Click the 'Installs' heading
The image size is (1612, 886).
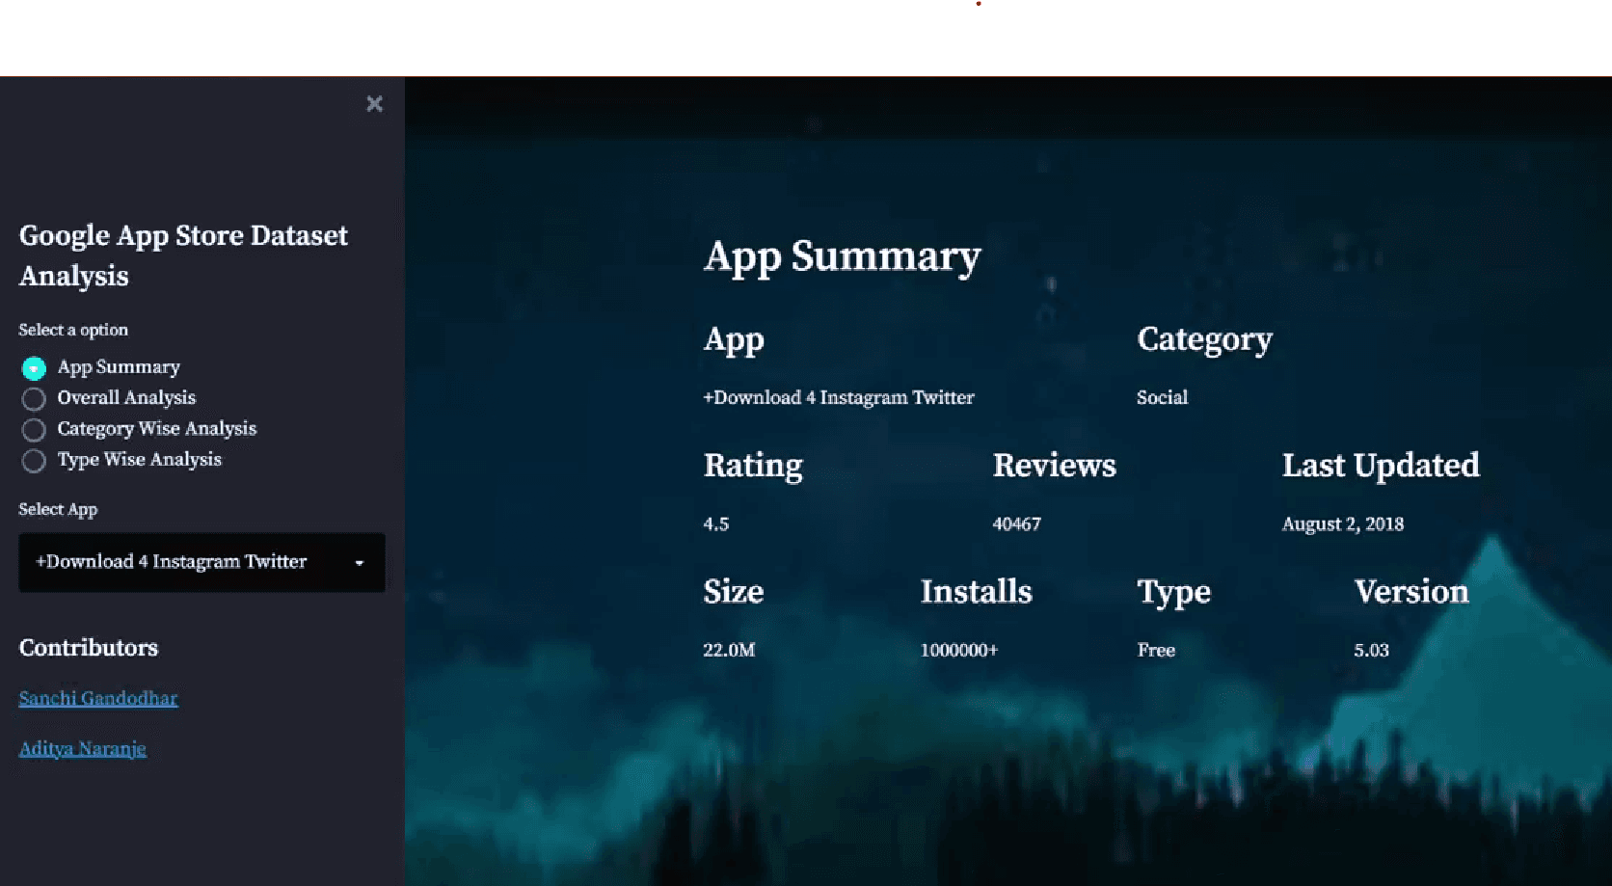point(976,591)
